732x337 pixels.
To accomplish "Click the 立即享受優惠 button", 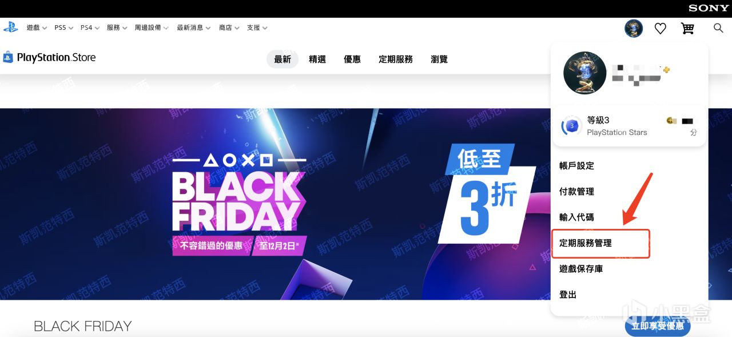I will point(658,326).
